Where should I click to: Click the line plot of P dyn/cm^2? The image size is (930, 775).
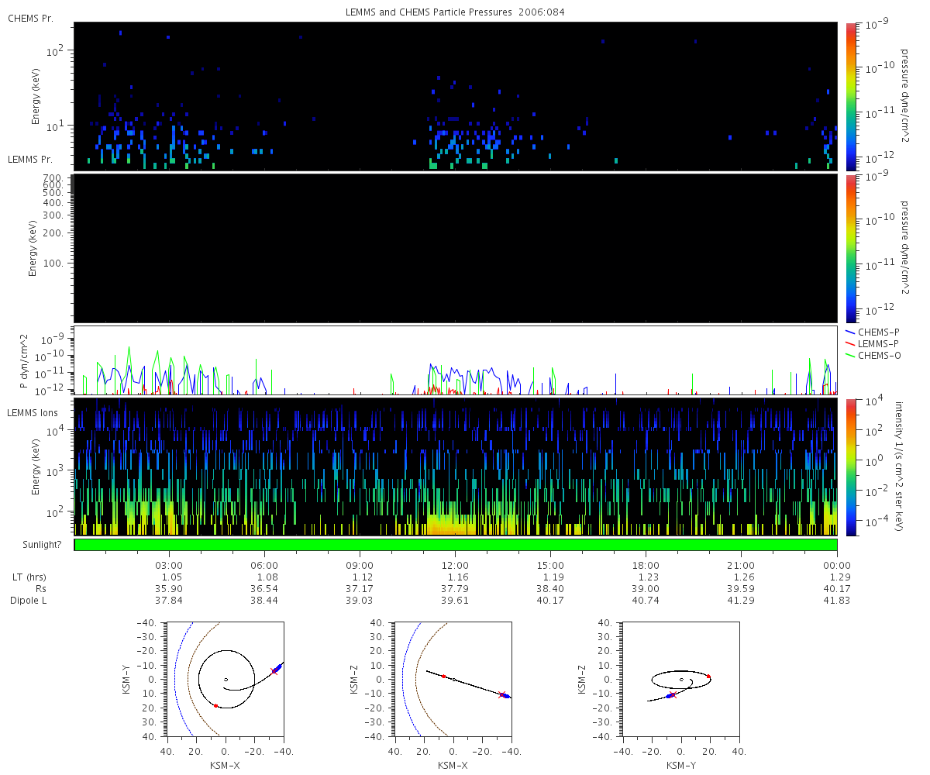click(x=456, y=360)
